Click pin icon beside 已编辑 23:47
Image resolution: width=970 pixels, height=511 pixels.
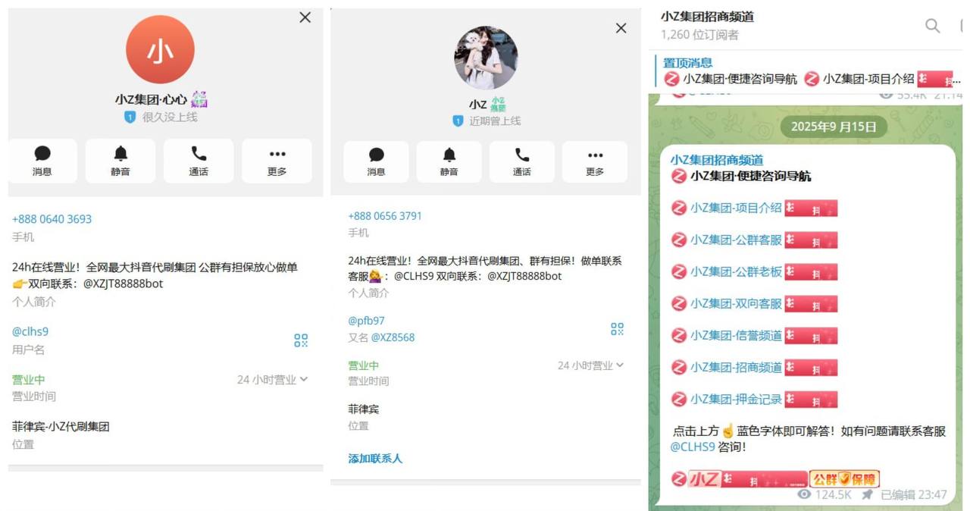(x=867, y=494)
